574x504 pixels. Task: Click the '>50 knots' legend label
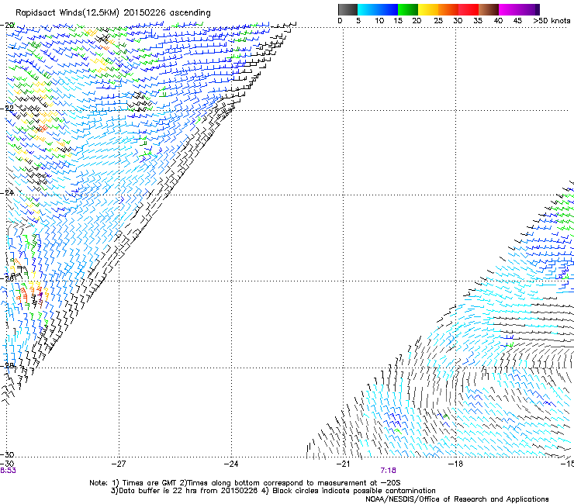[x=552, y=21]
